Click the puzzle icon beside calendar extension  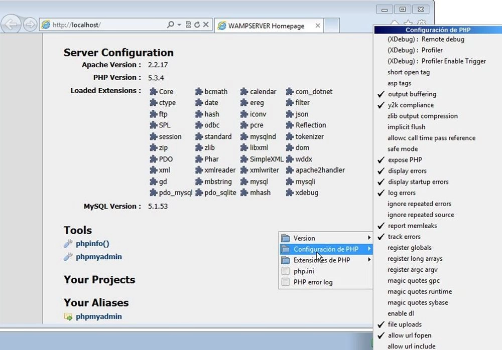click(244, 91)
